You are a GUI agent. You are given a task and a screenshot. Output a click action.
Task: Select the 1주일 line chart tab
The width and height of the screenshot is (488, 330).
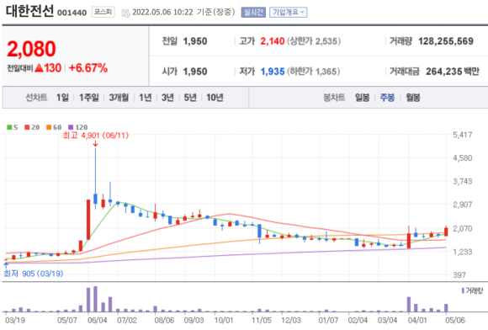88,98
